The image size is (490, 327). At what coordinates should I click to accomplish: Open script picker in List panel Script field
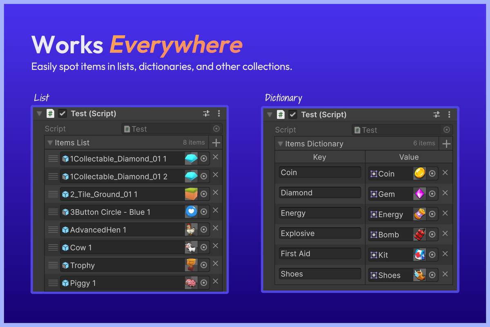[216, 128]
